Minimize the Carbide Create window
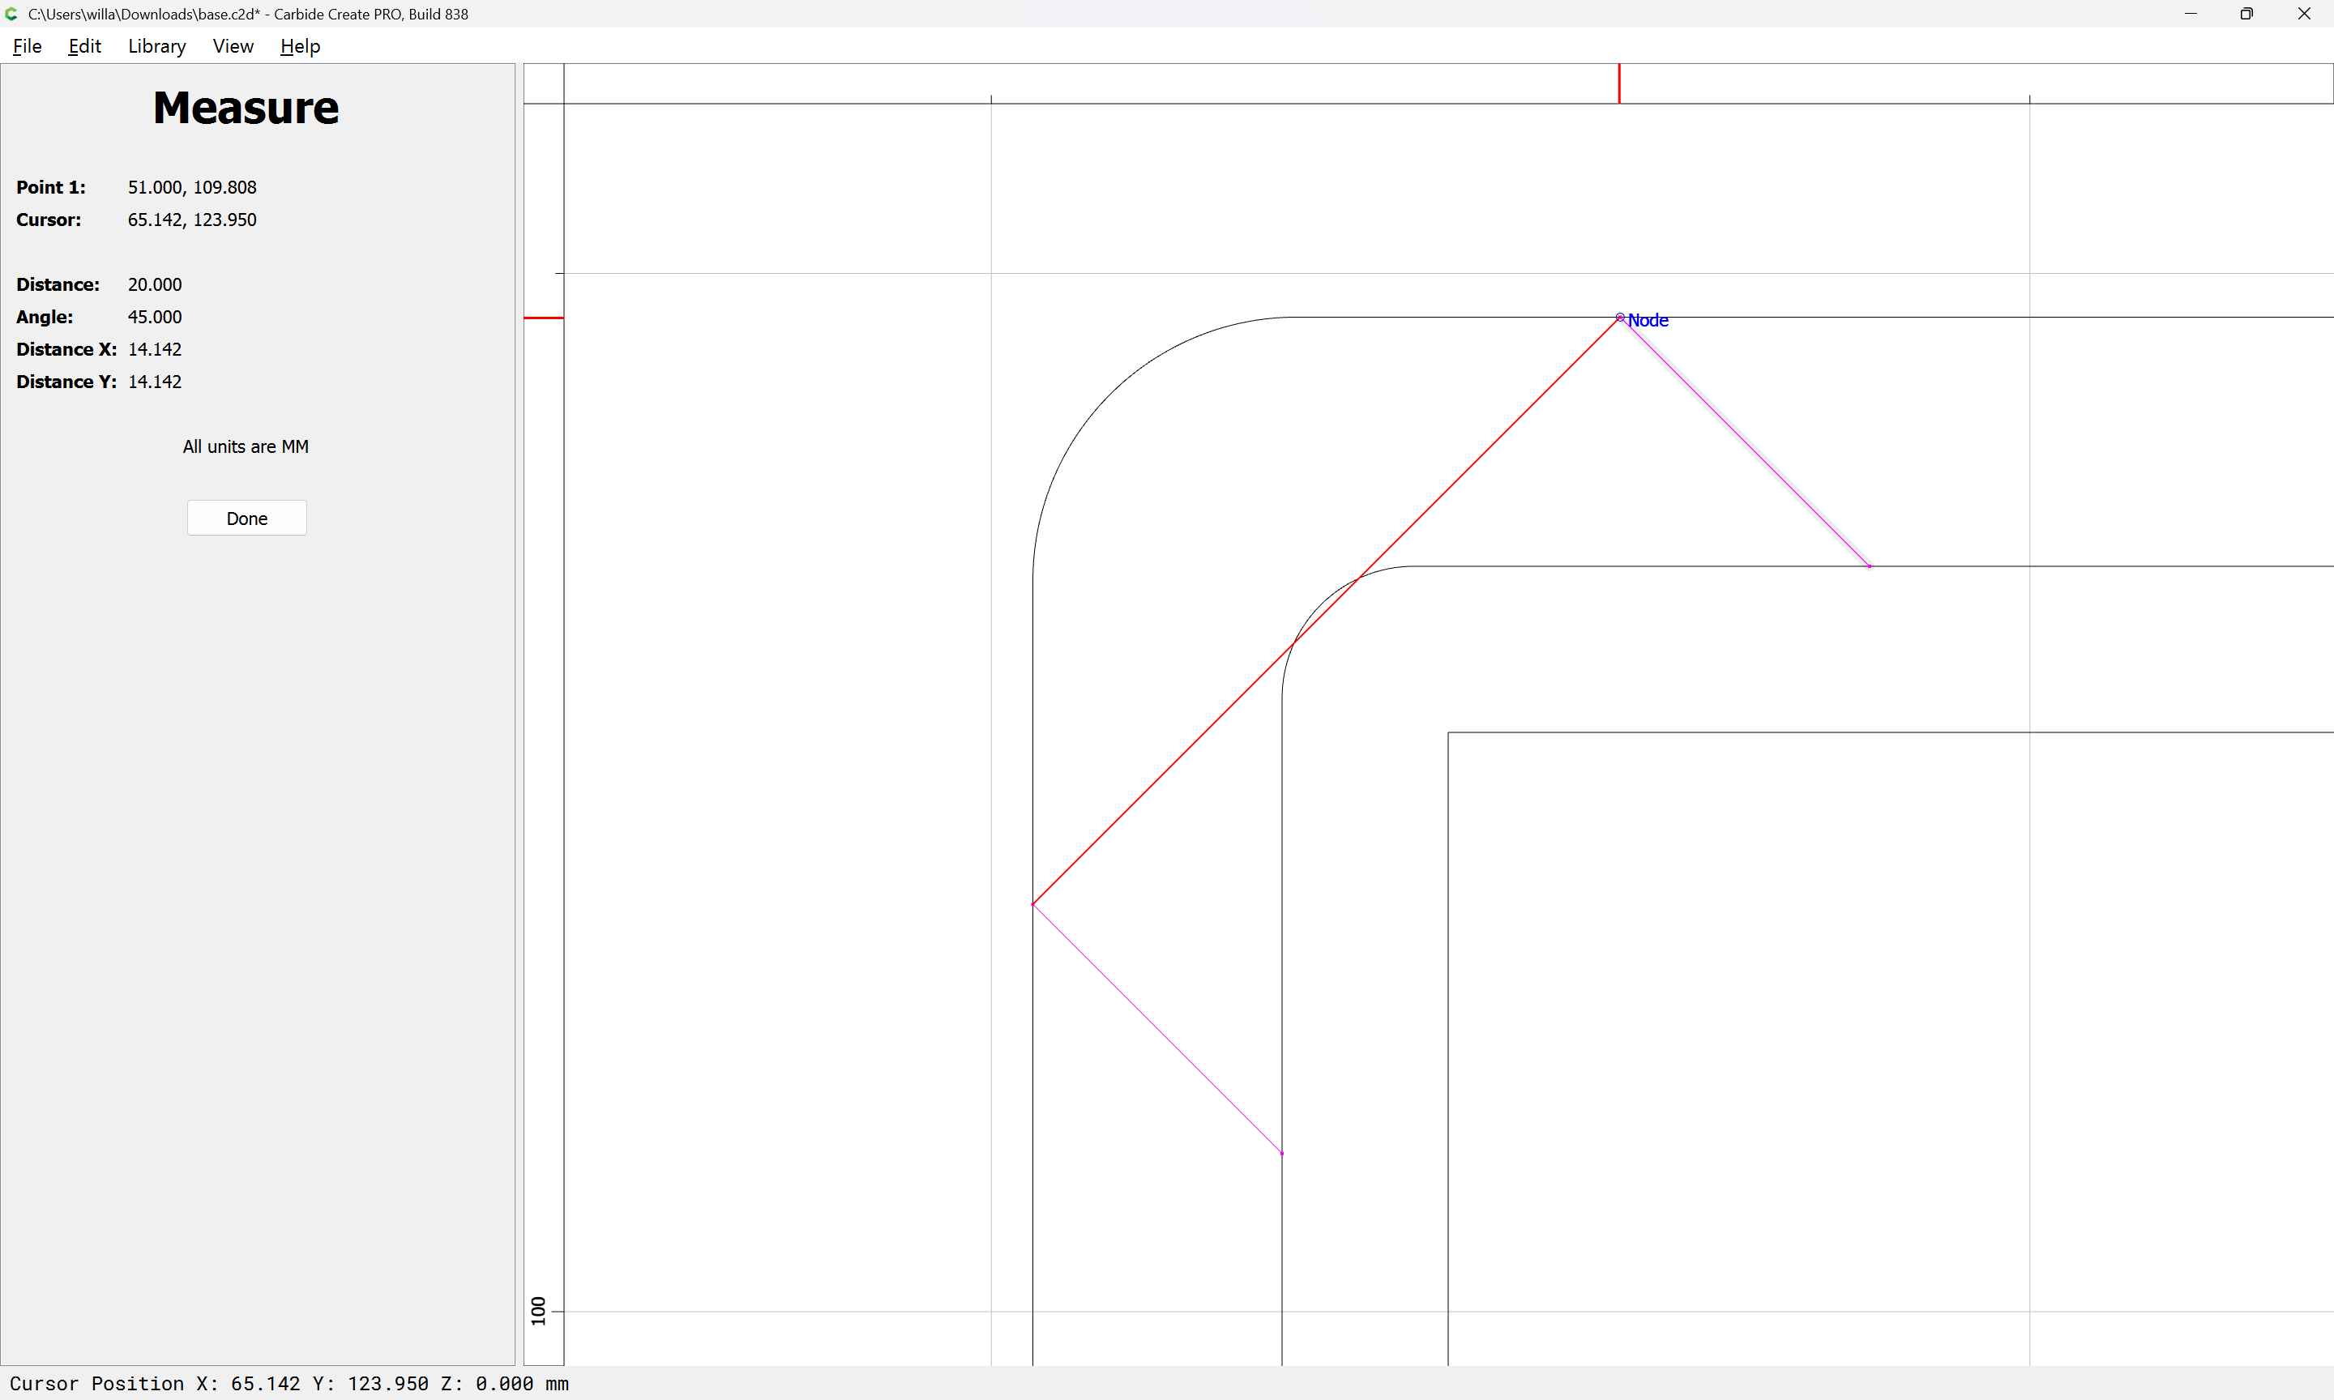Viewport: 2334px width, 1400px height. coord(2191,14)
